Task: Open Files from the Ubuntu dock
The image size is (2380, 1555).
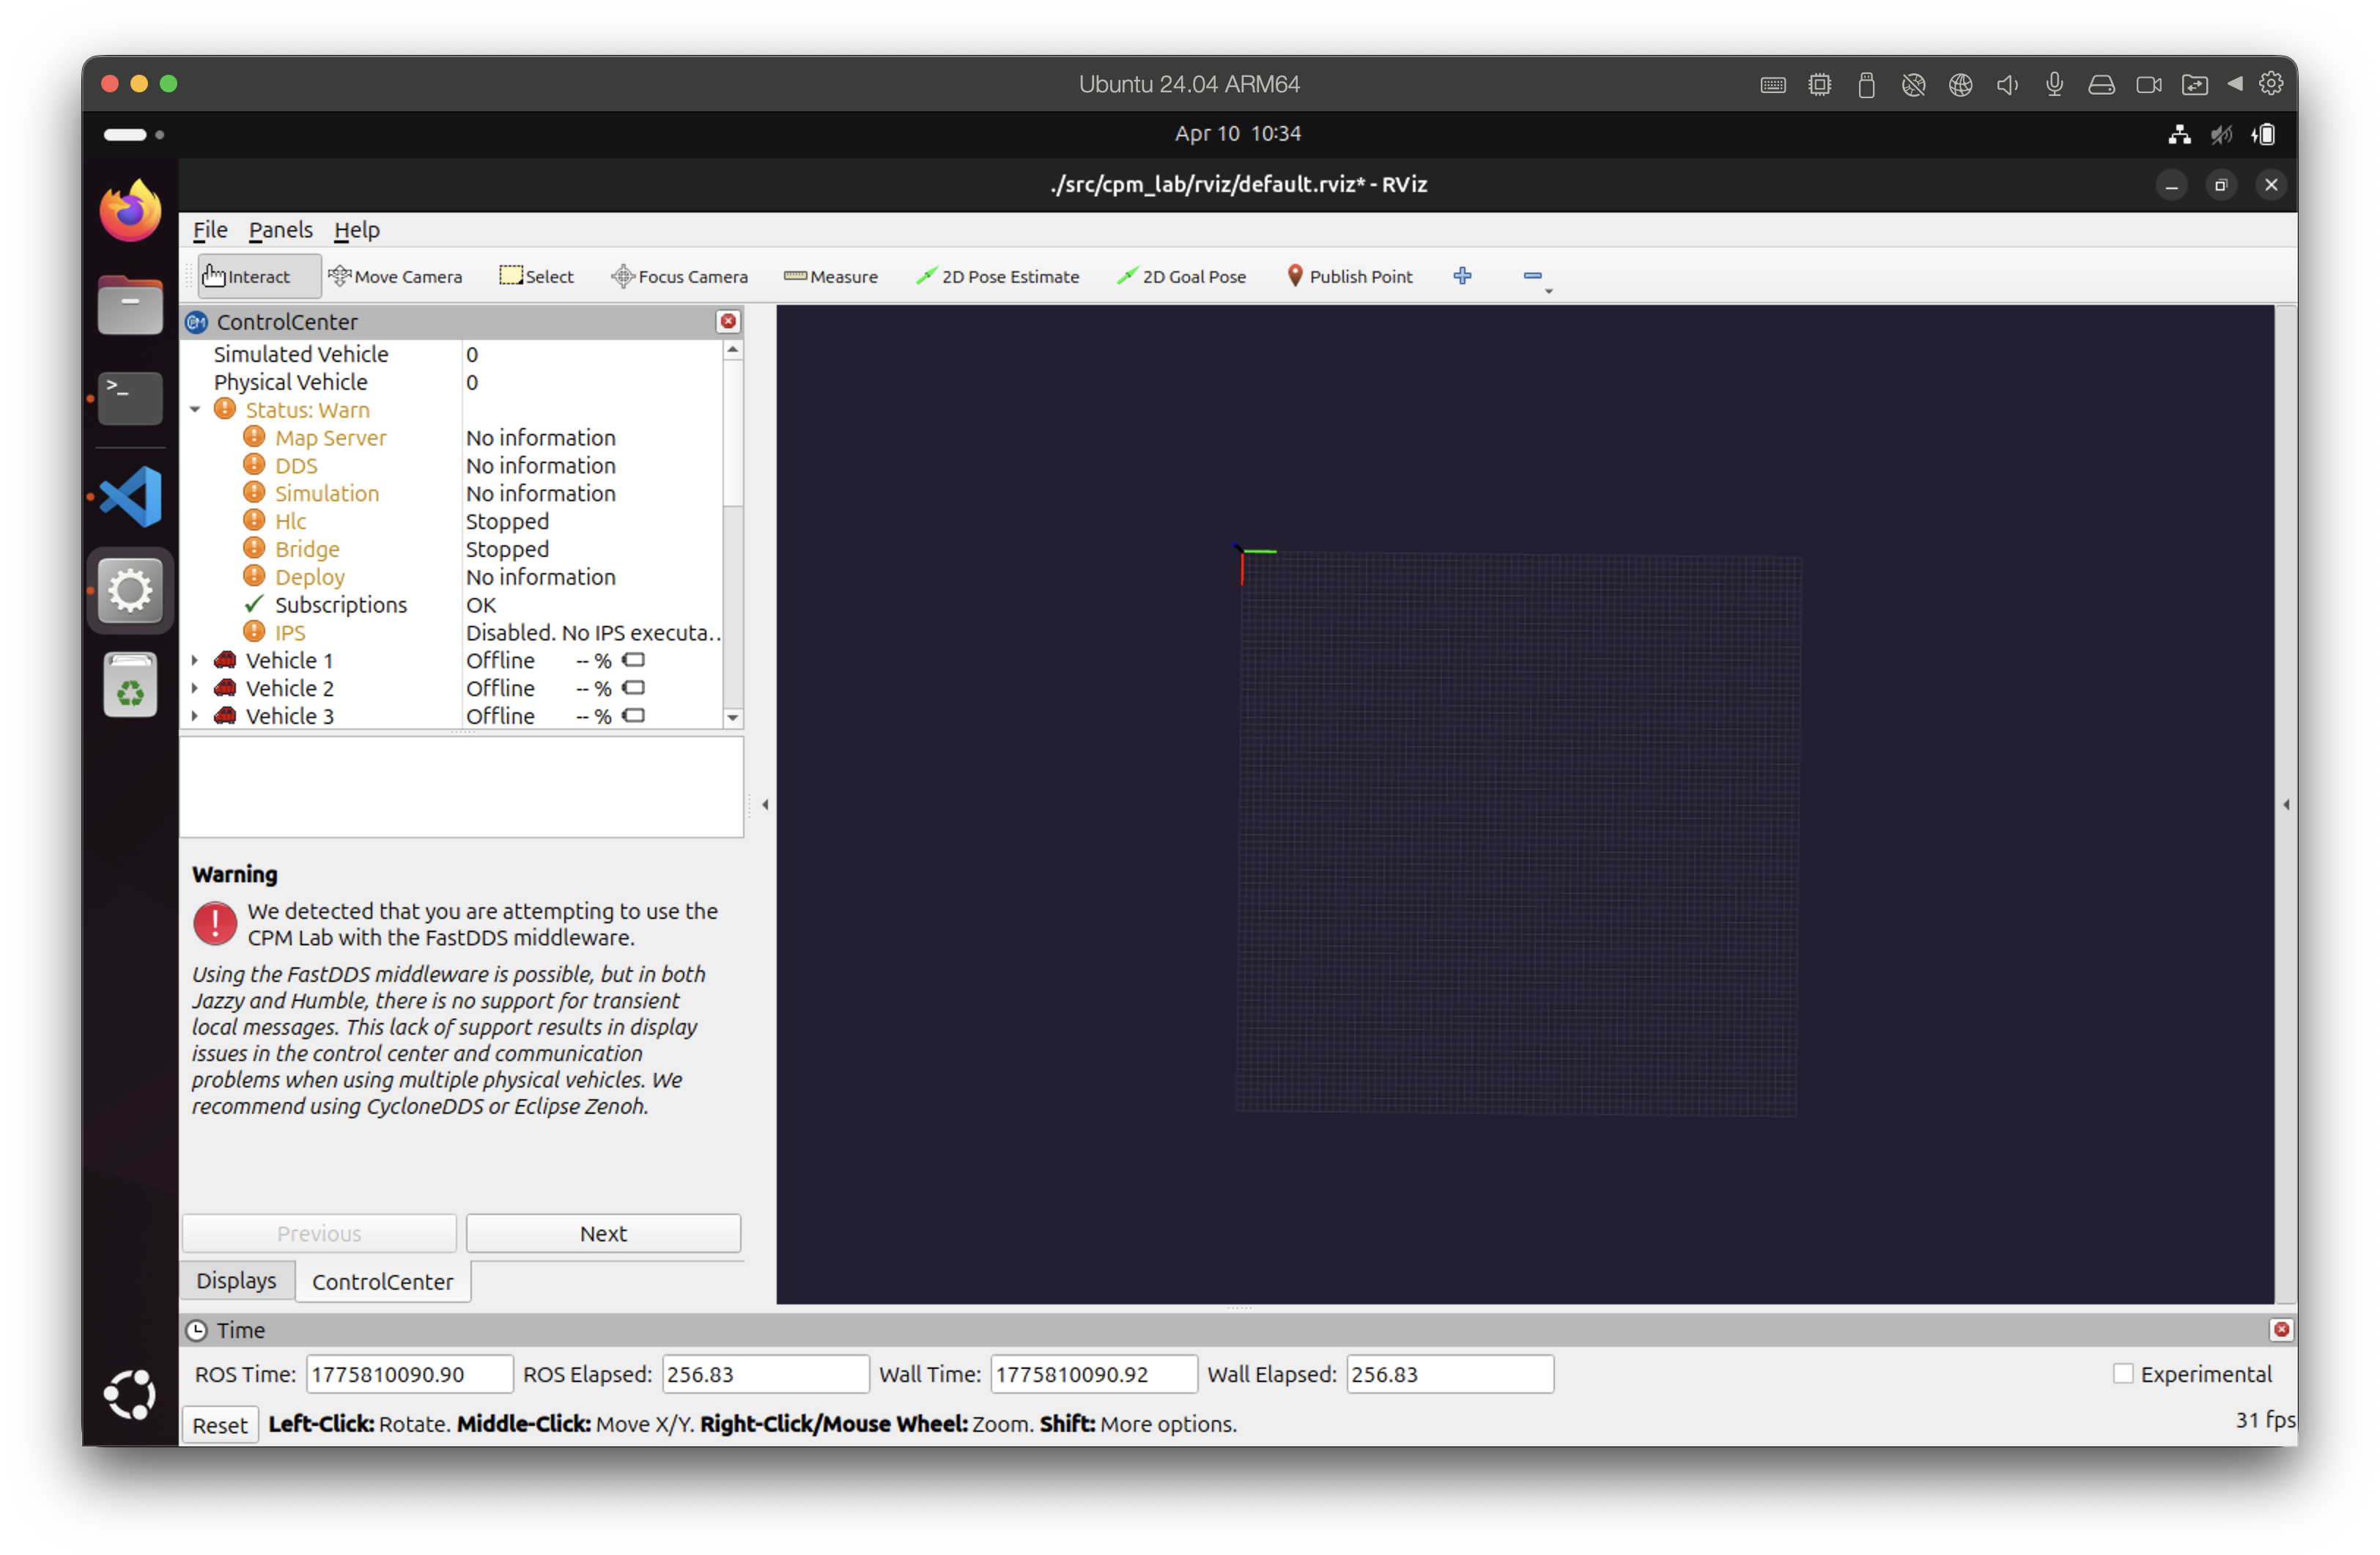Action: coord(130,304)
